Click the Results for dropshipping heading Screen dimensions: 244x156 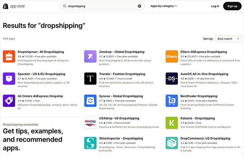[44, 26]
